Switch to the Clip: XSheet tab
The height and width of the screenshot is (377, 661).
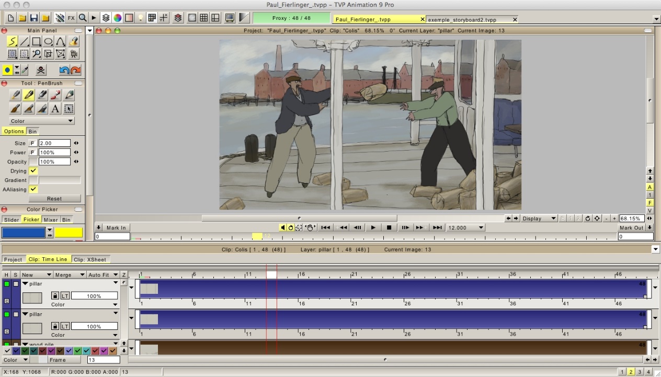[x=89, y=259]
